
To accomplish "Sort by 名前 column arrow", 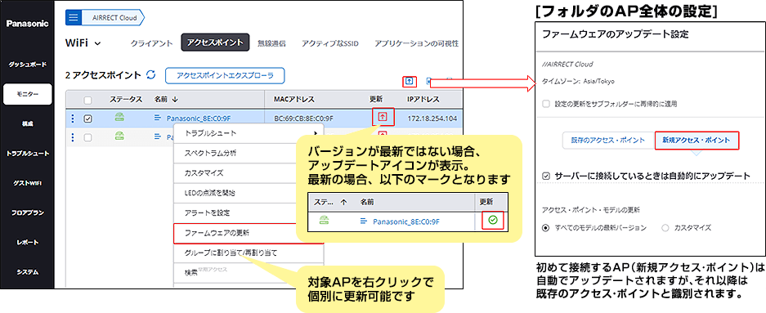I will (174, 99).
